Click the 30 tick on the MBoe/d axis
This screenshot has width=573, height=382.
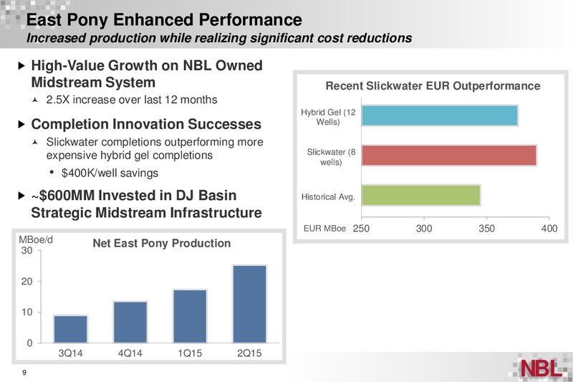[27, 251]
